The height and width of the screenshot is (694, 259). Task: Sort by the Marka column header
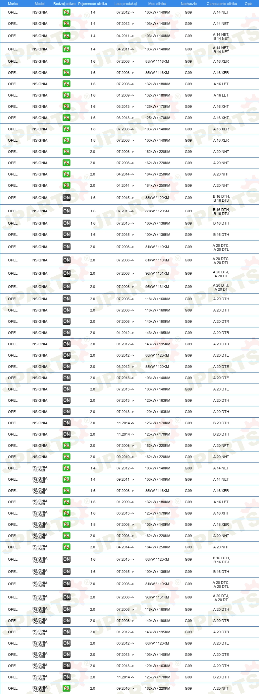pos(13,4)
